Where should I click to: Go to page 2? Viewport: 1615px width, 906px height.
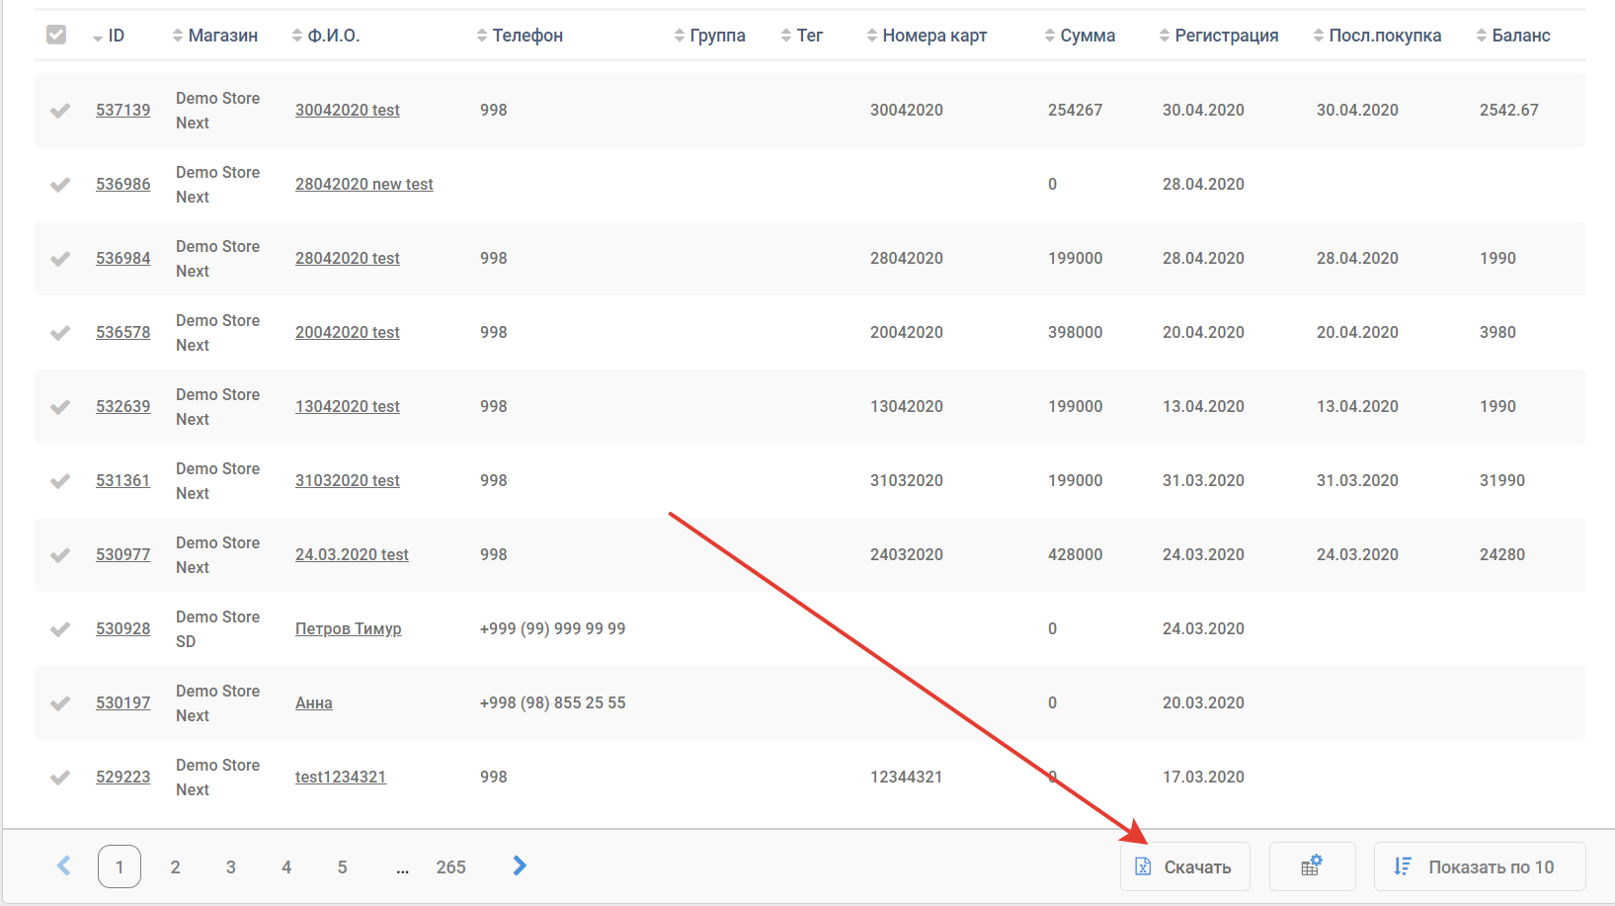coord(175,866)
